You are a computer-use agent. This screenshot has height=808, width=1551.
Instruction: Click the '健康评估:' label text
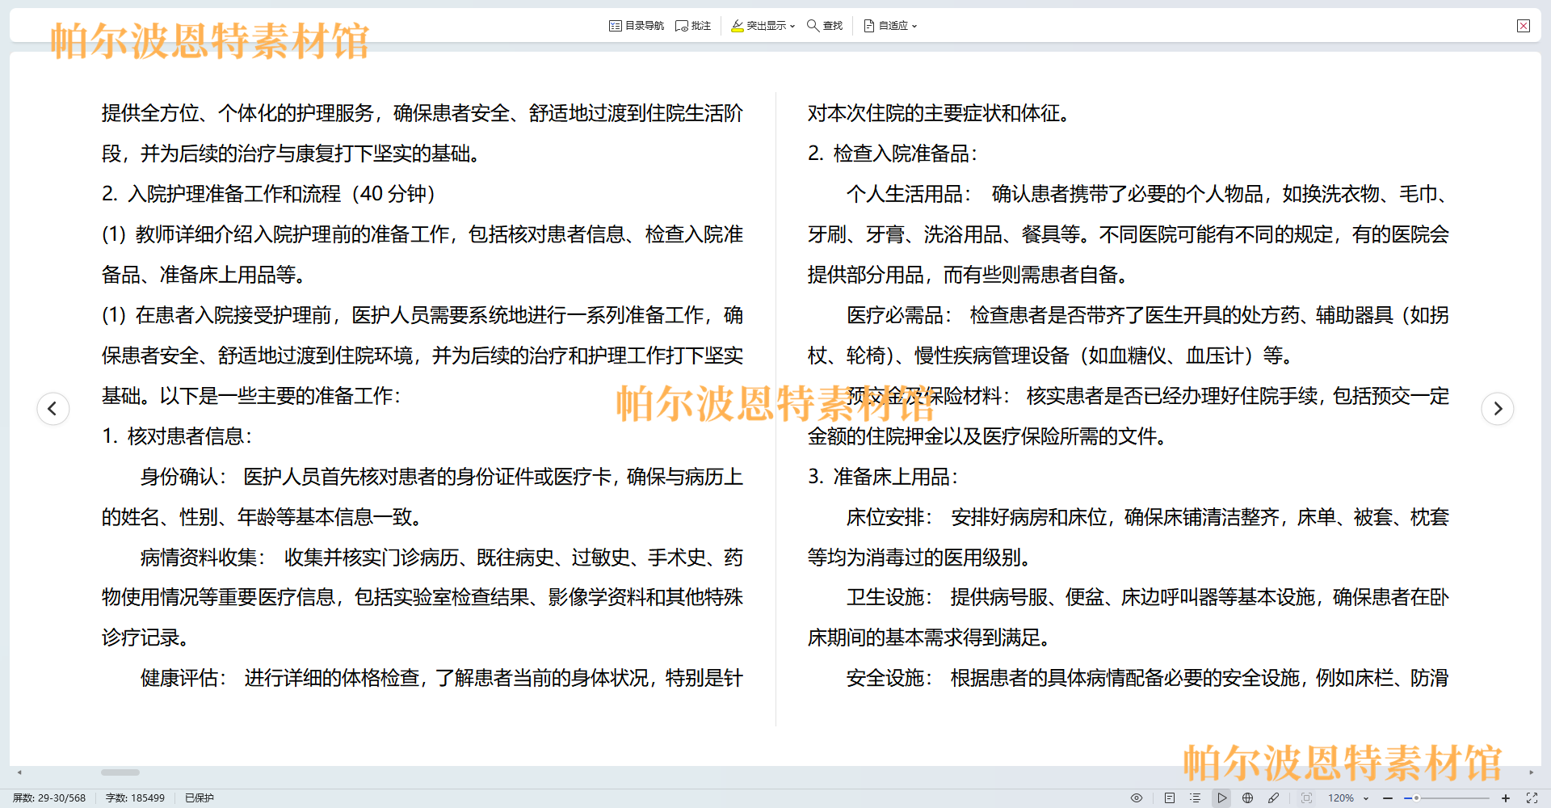tap(183, 678)
